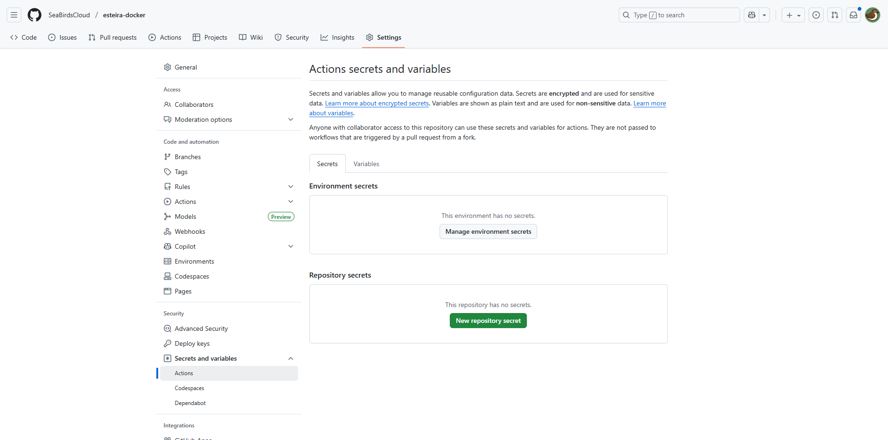Go to the GitHub homepage via the logo
Screen dimensions: 888x440
click(x=35, y=15)
